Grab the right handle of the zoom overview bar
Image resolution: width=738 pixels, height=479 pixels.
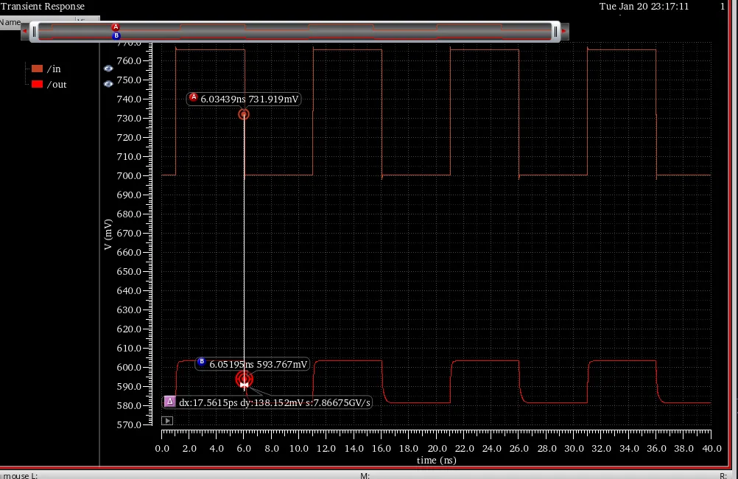pyautogui.click(x=557, y=31)
